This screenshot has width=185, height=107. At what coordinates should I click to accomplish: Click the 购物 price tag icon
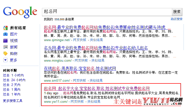(5, 54)
